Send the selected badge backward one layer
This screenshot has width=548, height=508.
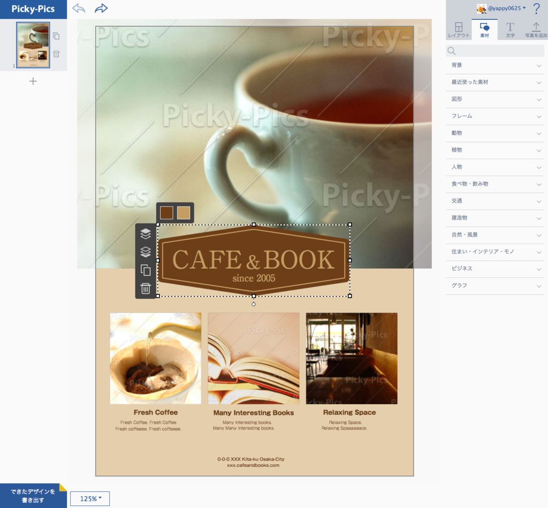[146, 252]
